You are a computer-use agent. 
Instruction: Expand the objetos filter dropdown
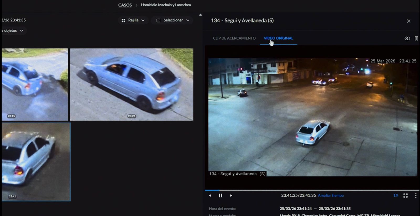click(x=21, y=31)
